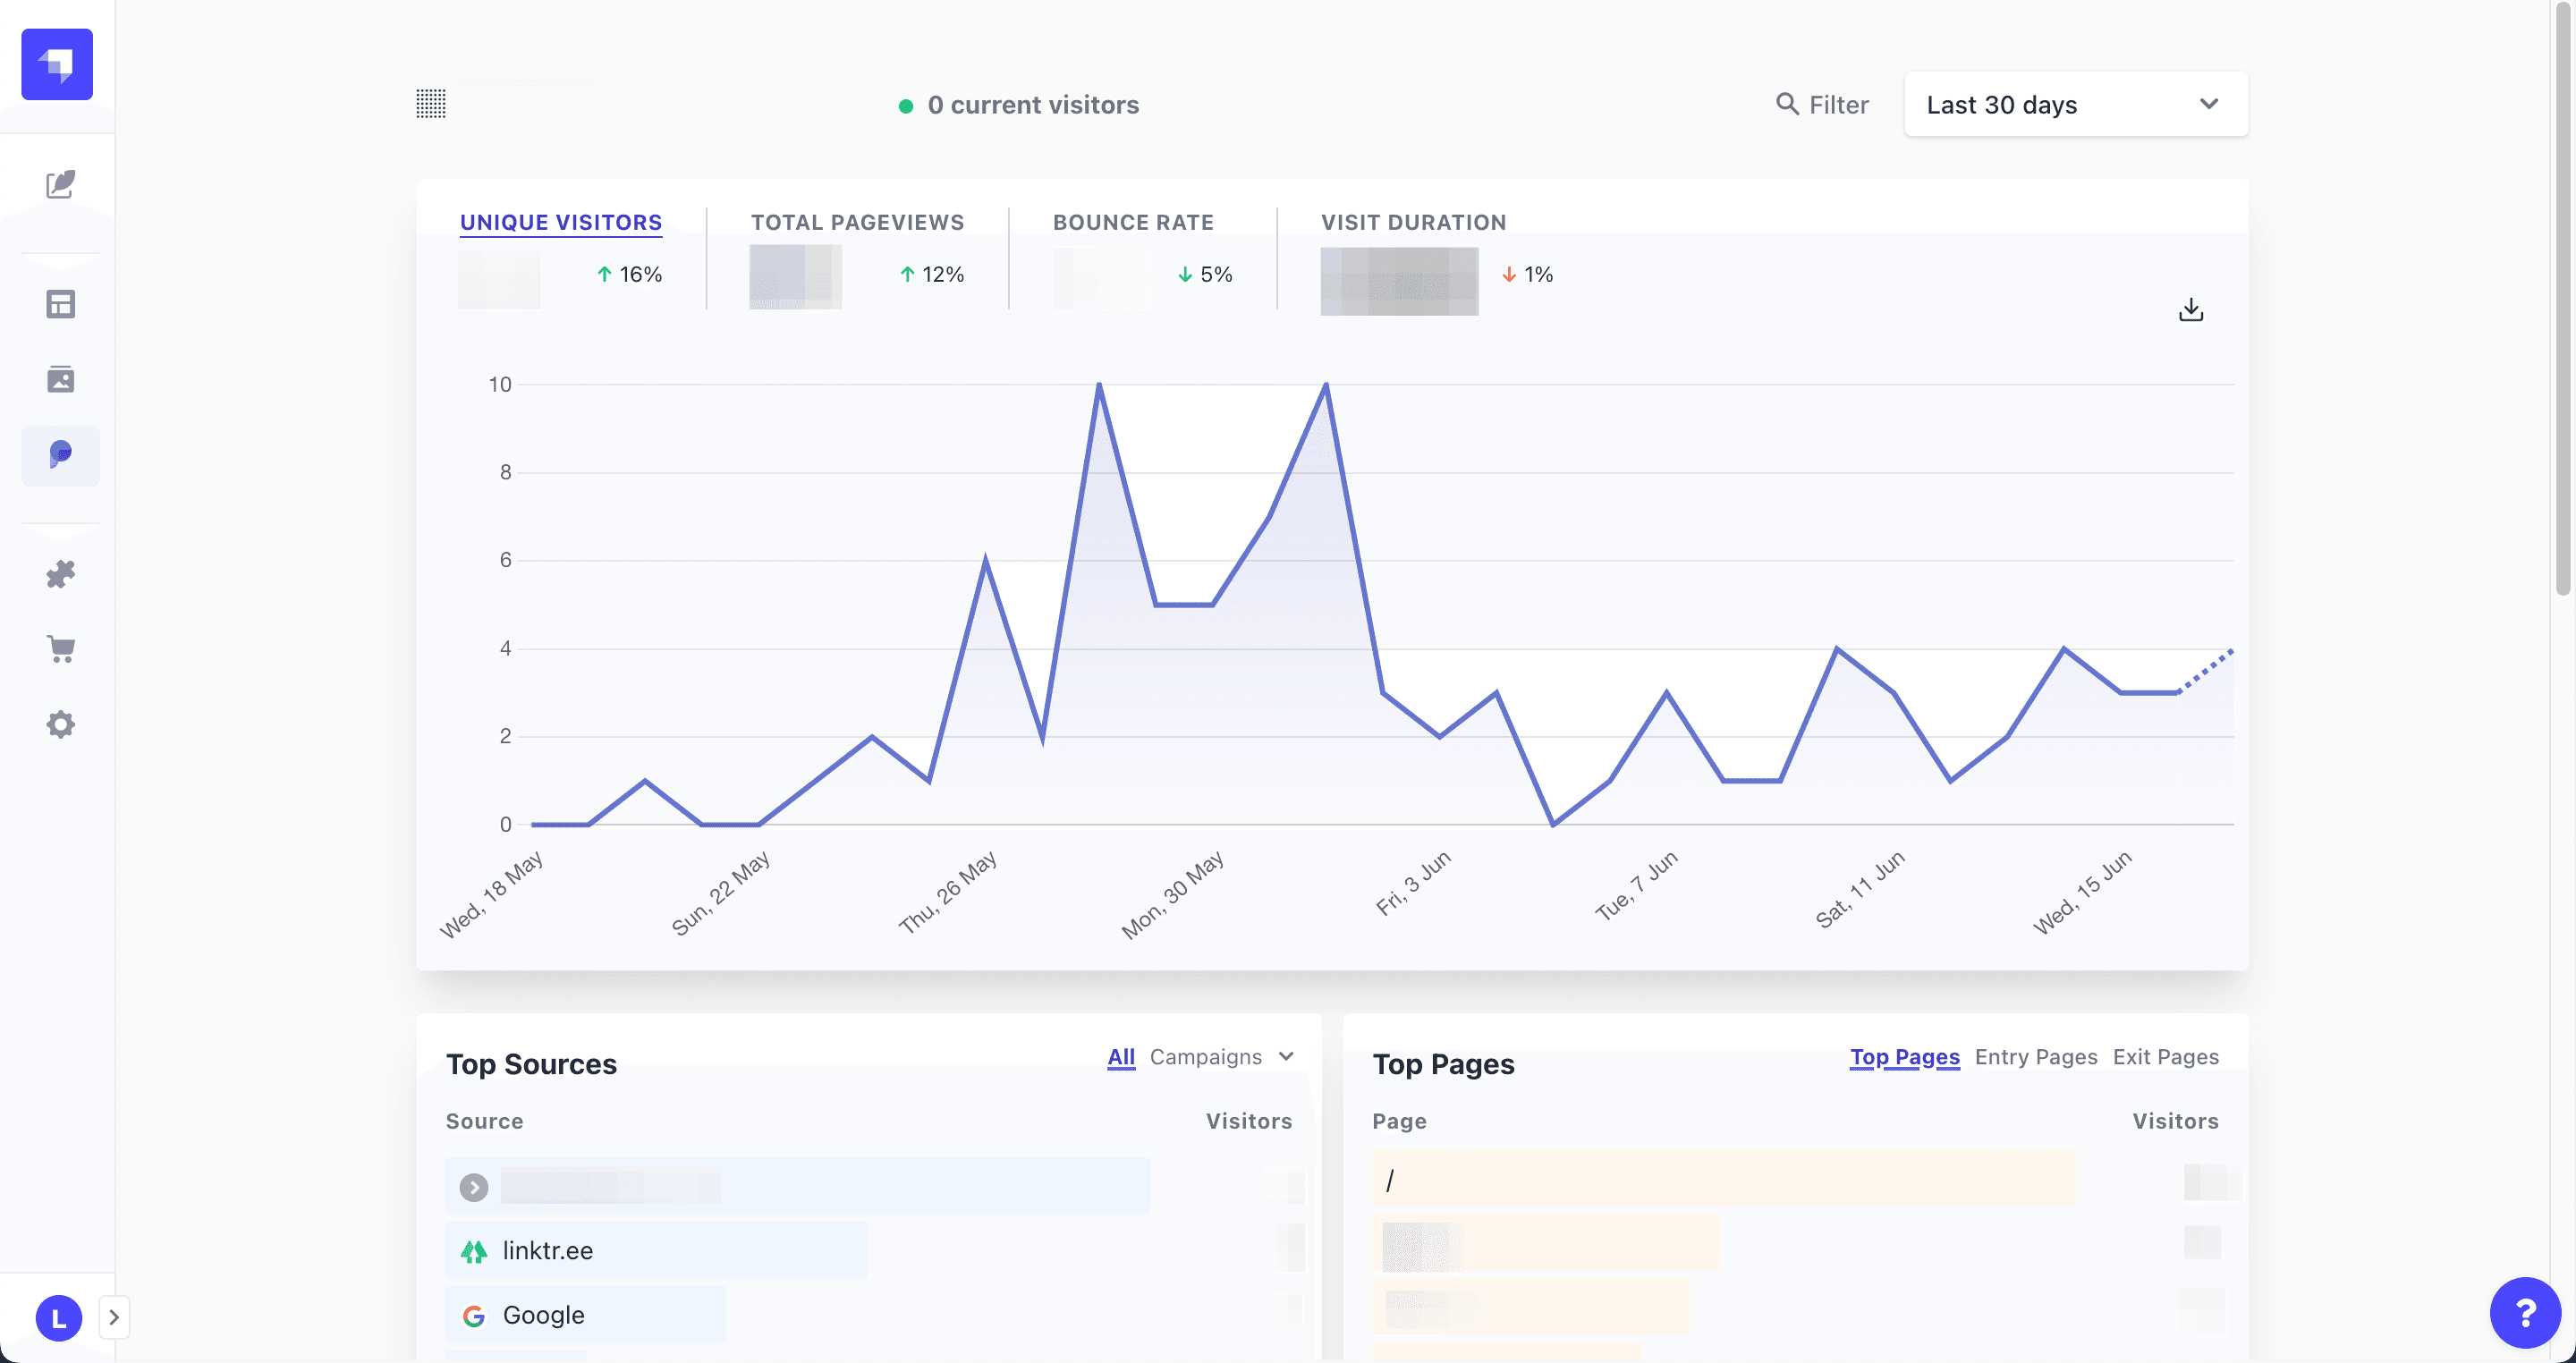Viewport: 2576px width, 1363px height.
Task: Click the 'Fri, 3 Jun' axis label
Action: (x=1412, y=883)
